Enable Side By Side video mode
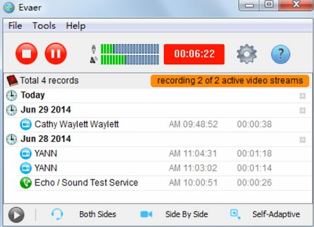Screen dimensions: 314x227 click(x=187, y=214)
